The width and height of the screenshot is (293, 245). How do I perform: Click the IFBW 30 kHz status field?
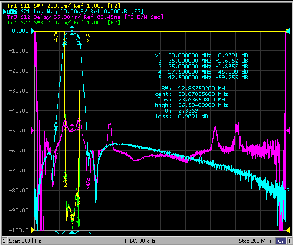pyautogui.click(x=140, y=241)
